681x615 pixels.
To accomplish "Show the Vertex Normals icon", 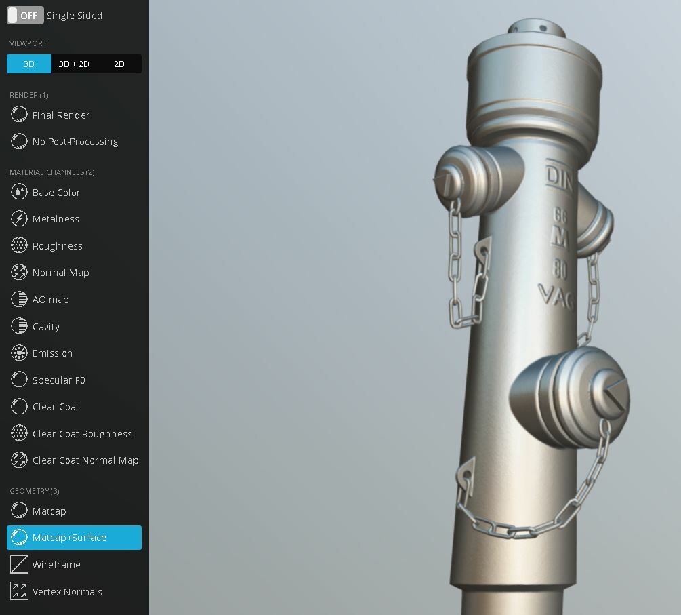I will tap(19, 591).
